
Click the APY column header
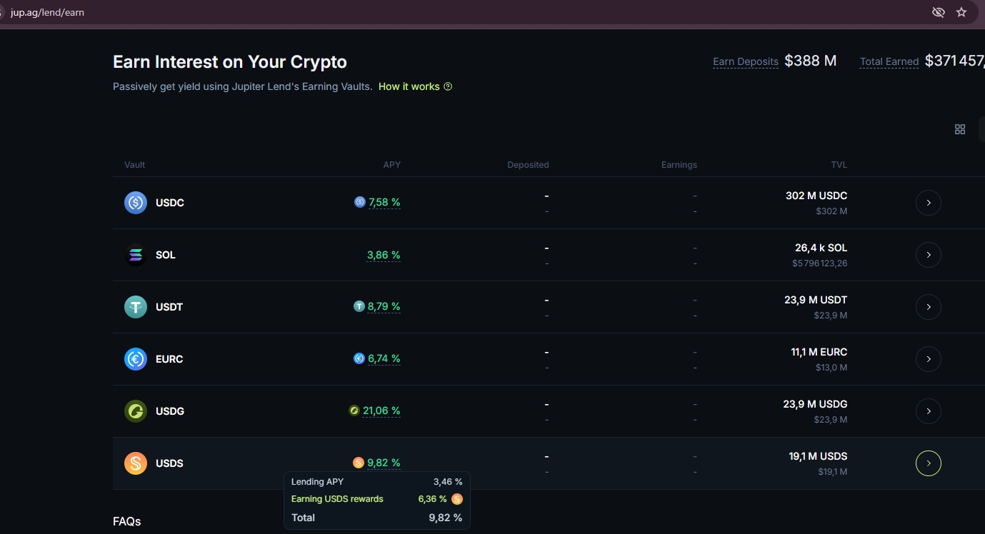(x=392, y=165)
